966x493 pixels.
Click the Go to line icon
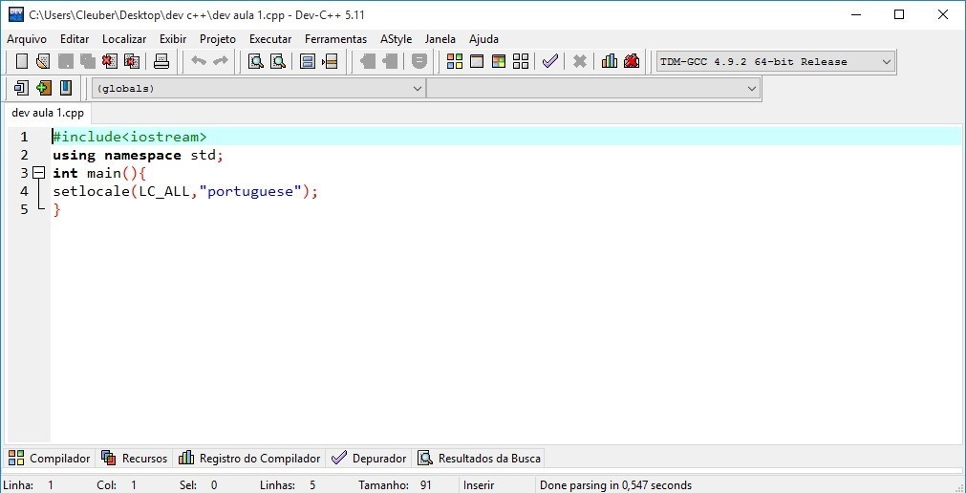point(331,61)
